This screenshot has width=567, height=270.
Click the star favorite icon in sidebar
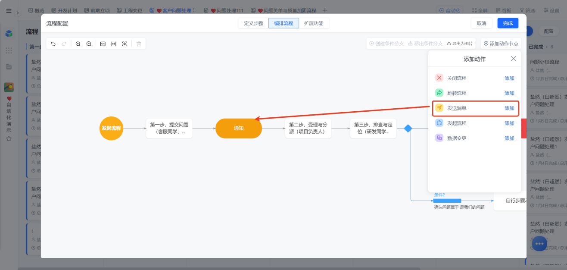coord(9,138)
